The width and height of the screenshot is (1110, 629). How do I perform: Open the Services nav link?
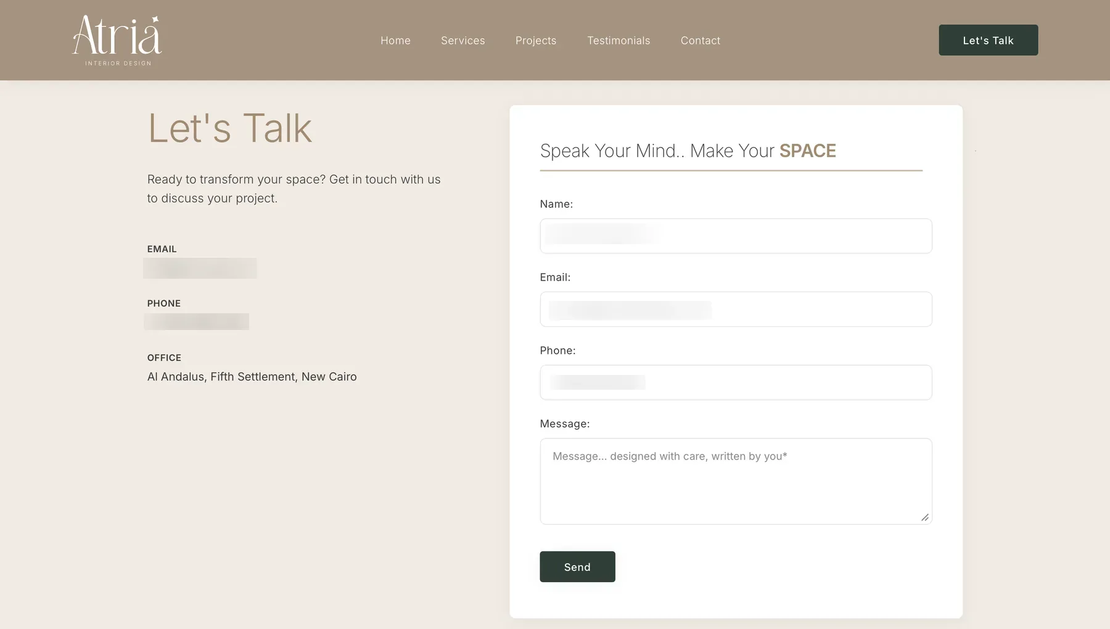coord(463,41)
